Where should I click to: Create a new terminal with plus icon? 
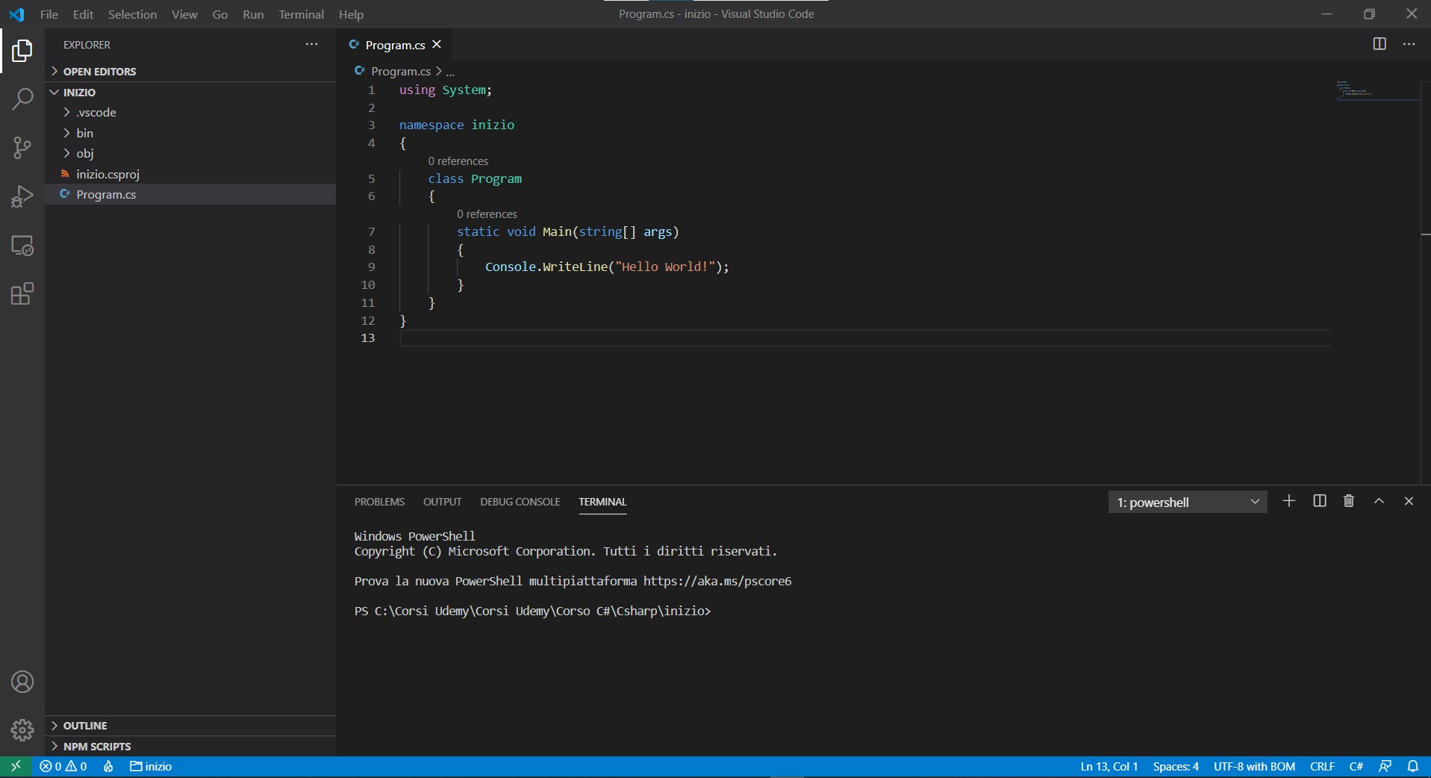click(1289, 501)
